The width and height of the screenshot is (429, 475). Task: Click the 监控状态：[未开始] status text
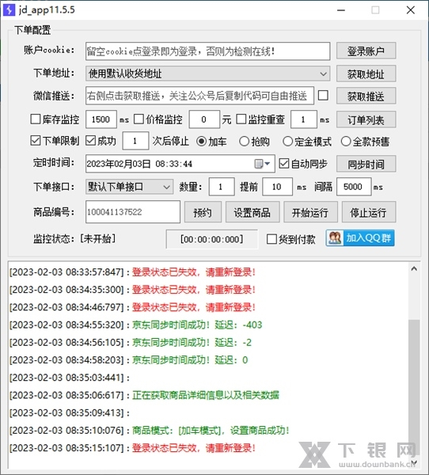[x=74, y=239]
